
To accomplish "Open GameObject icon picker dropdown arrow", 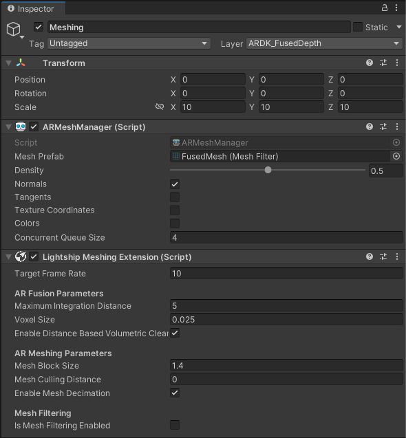I will (x=22, y=37).
